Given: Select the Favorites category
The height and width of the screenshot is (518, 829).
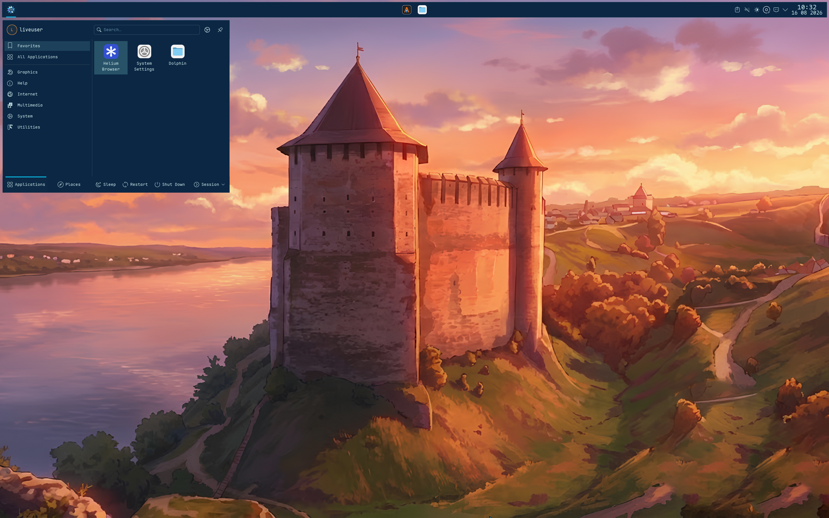Looking at the screenshot, I should [47, 46].
